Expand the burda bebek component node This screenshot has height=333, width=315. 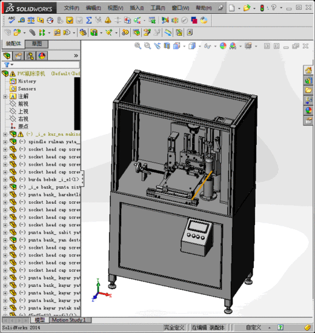pos(5,180)
